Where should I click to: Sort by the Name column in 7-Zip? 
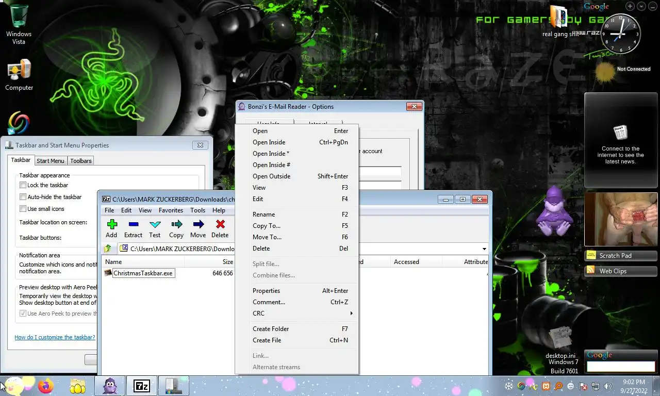point(143,262)
